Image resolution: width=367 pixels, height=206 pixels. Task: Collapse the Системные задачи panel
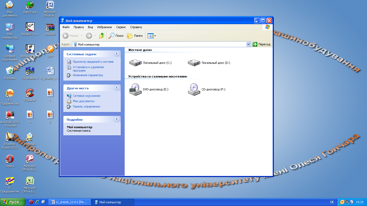point(117,54)
